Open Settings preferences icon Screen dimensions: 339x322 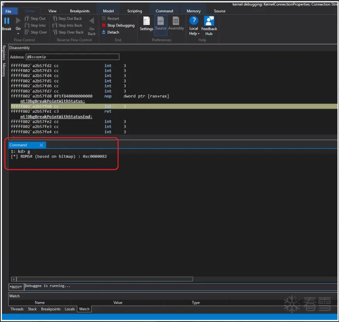[x=147, y=21]
